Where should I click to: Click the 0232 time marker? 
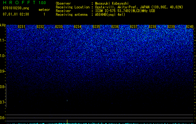40,27
